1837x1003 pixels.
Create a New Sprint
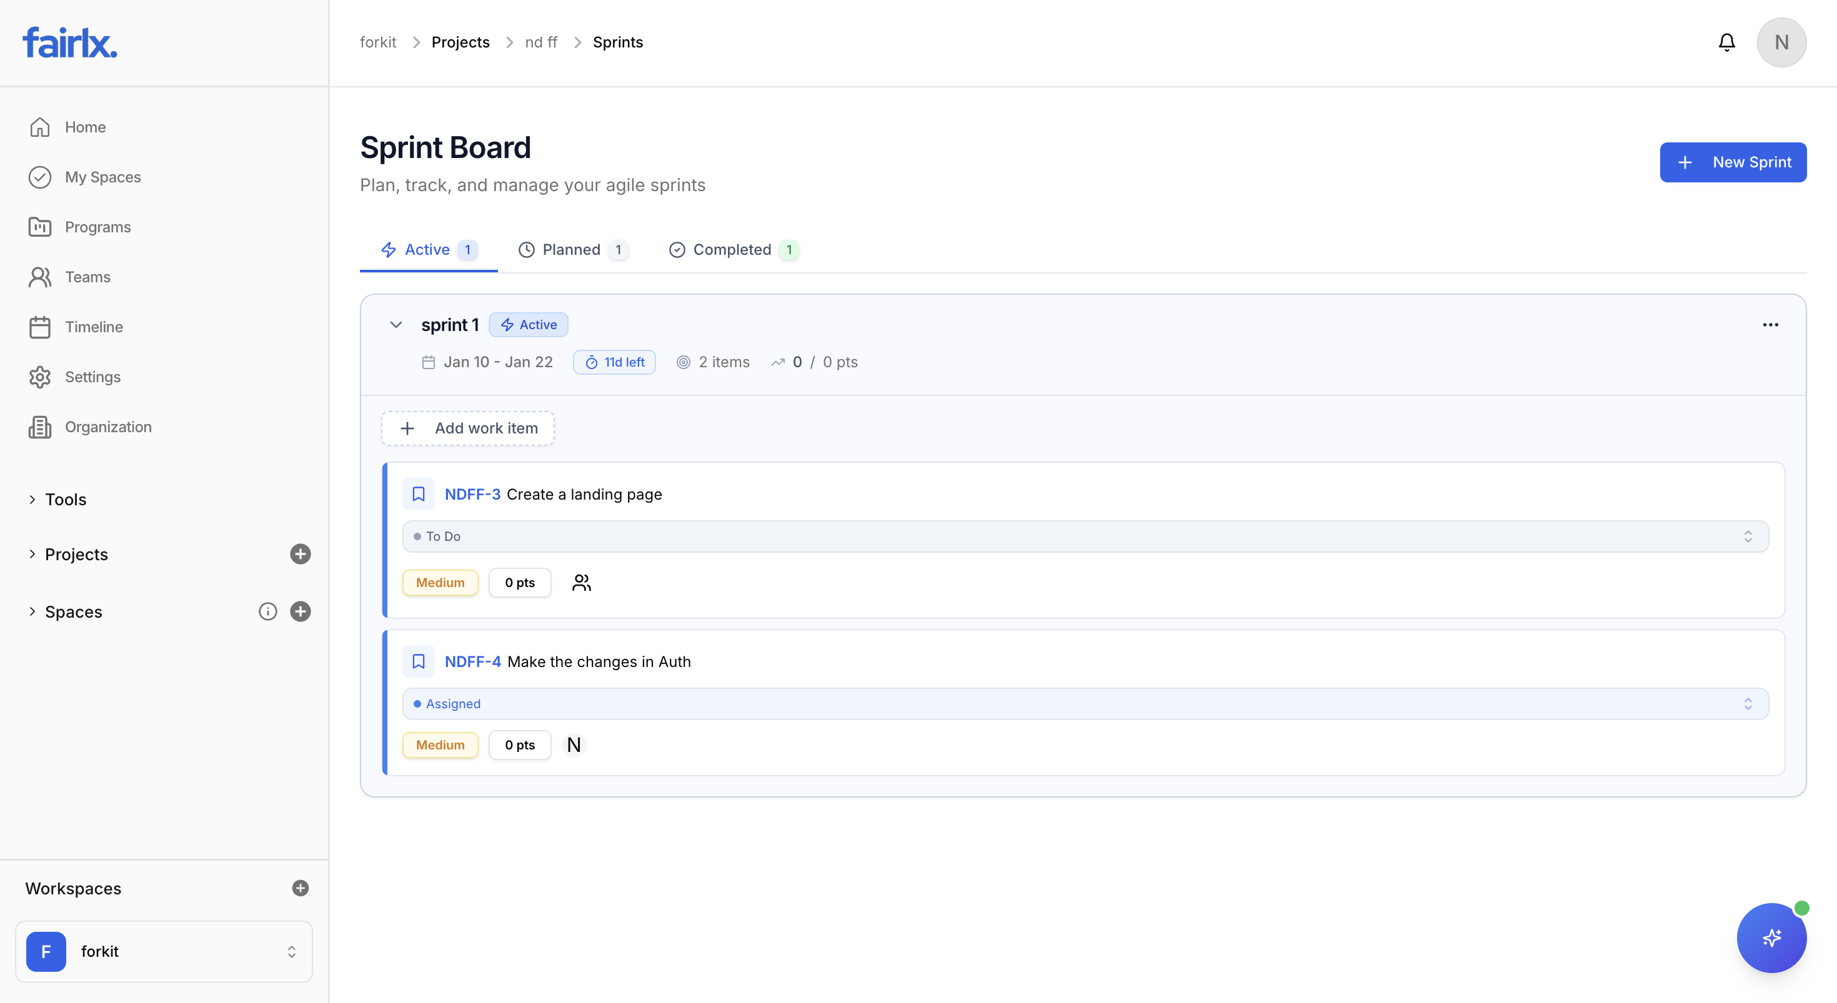point(1733,162)
